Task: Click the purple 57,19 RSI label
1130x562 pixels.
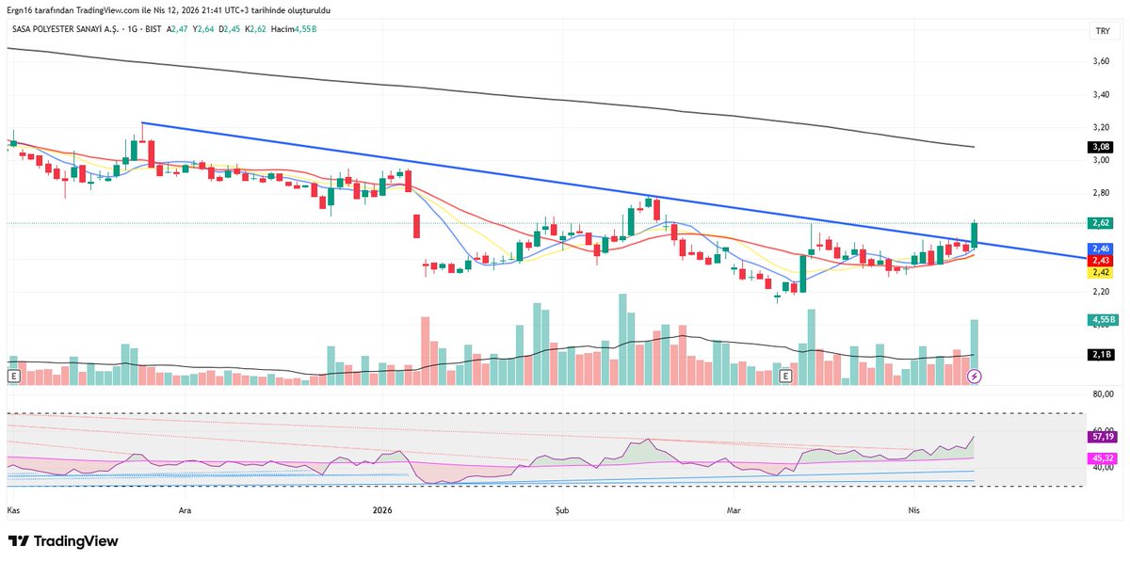Action: (1103, 438)
